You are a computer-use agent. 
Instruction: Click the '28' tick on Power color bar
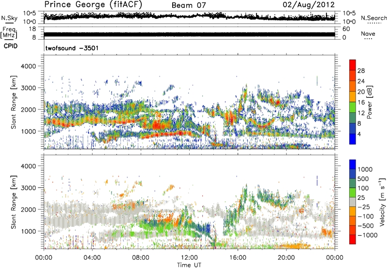tap(361, 71)
